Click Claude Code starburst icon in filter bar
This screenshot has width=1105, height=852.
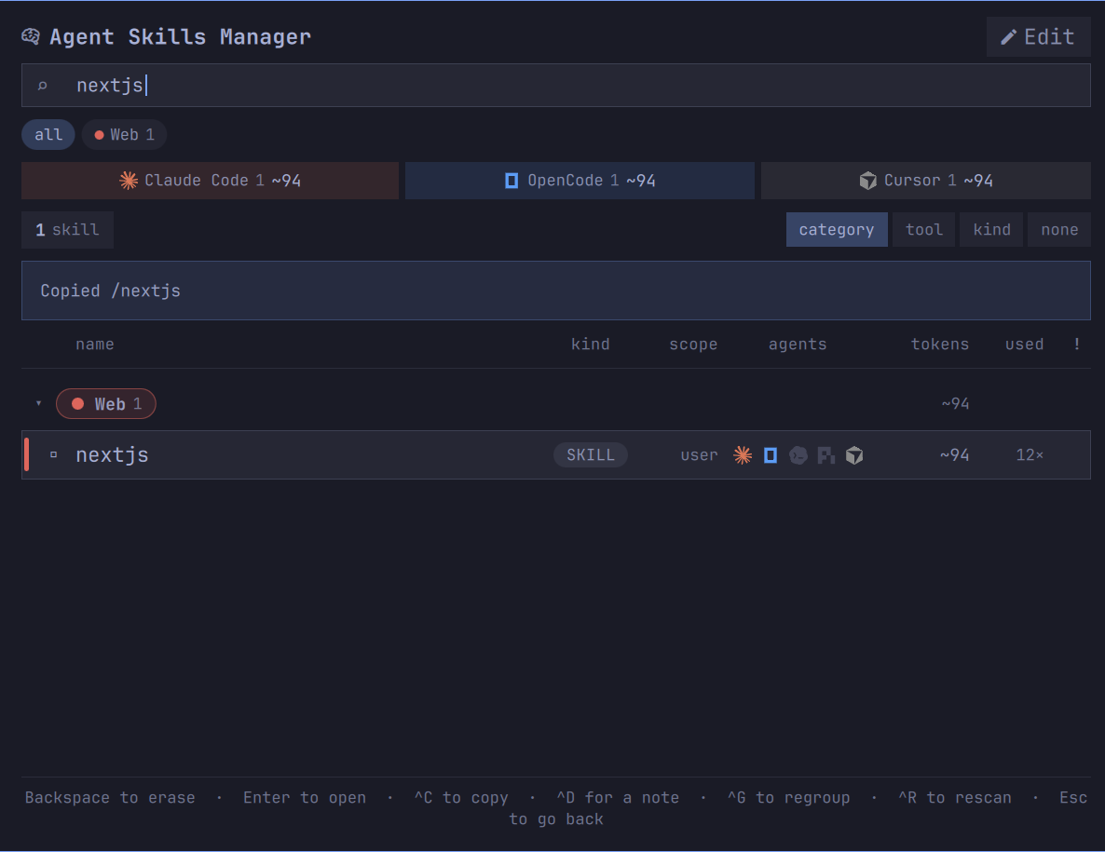point(129,181)
